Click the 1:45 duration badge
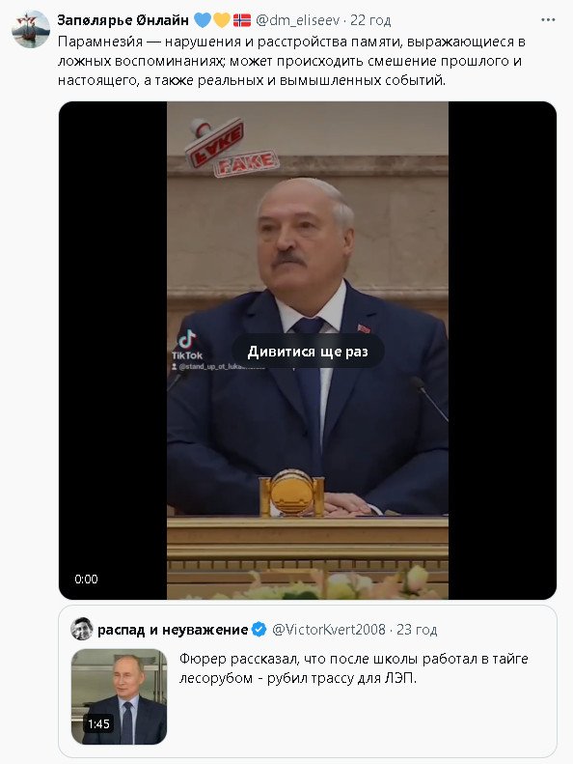The image size is (573, 764). tap(98, 723)
